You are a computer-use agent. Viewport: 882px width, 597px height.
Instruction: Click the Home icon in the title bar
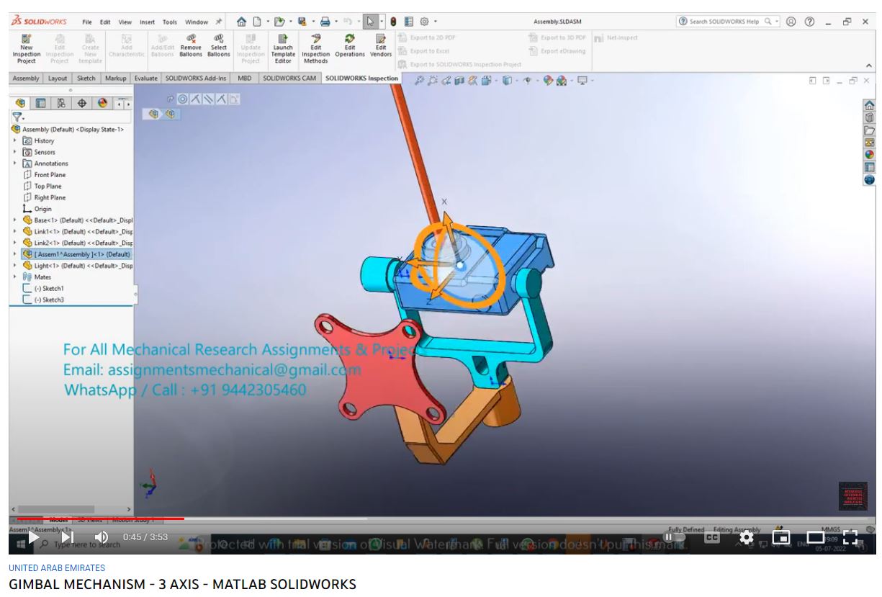241,22
